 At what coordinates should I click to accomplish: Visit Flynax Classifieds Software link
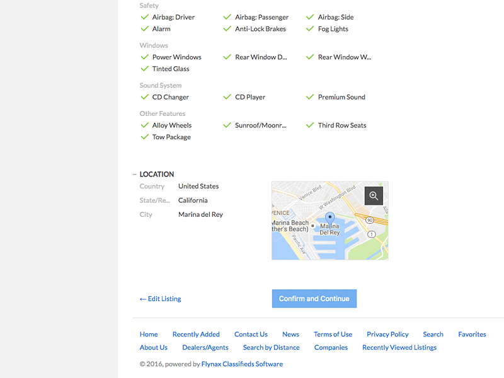pyautogui.click(x=242, y=364)
